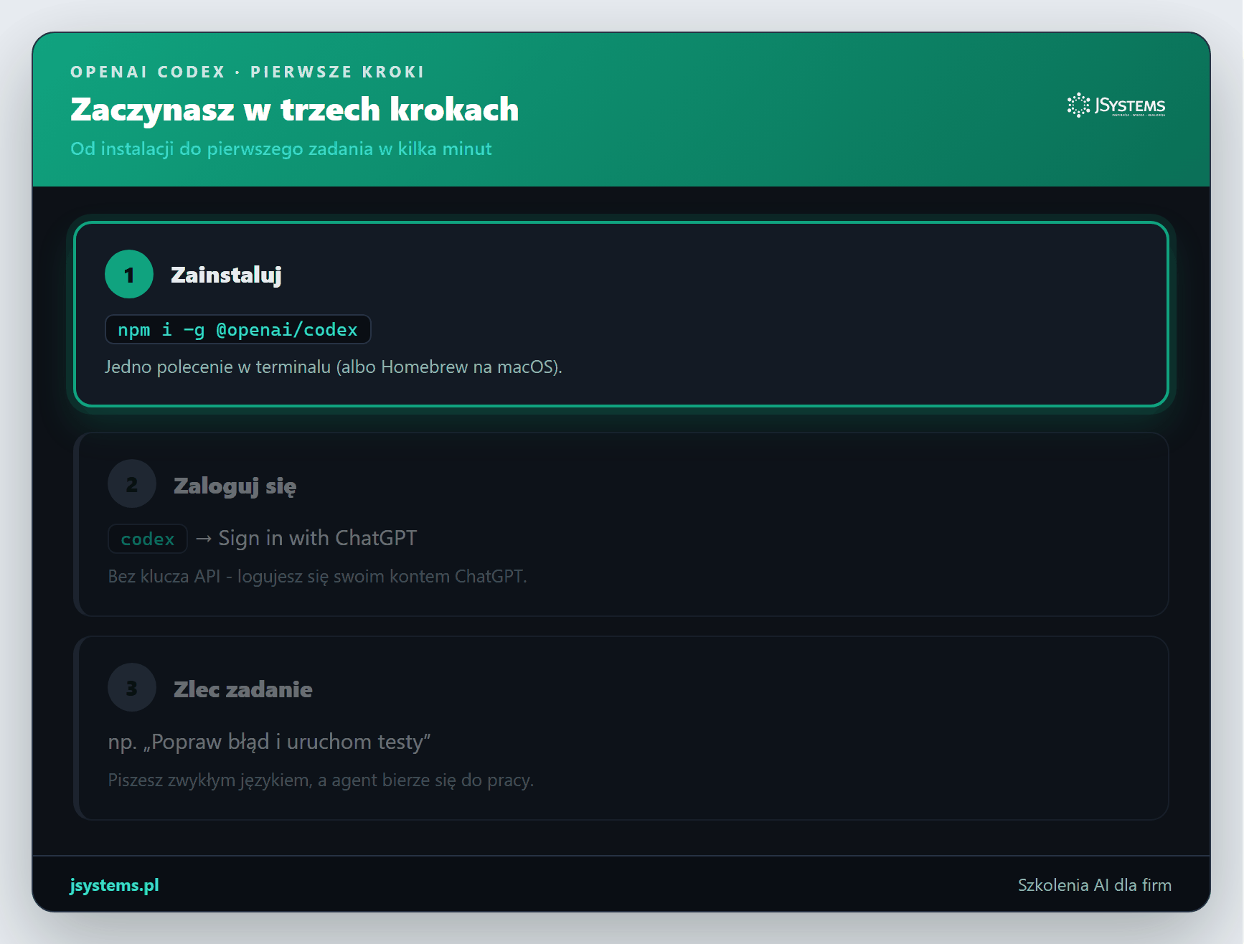Click the footer text "Szkolenia AI dla firm"

[x=1095, y=885]
